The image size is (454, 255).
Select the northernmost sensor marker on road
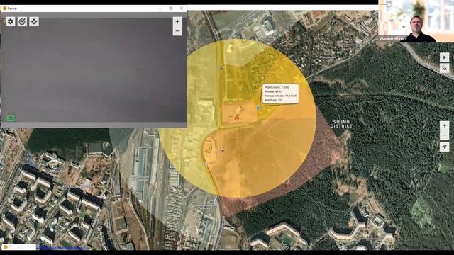coord(221,68)
